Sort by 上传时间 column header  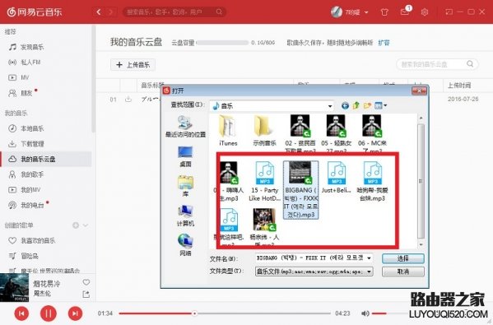(x=459, y=86)
